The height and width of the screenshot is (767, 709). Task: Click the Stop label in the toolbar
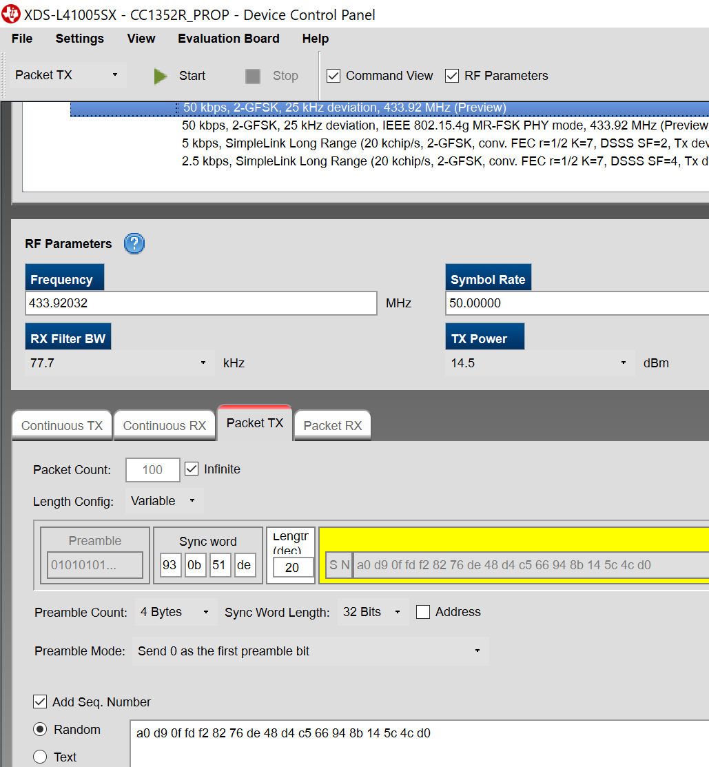pos(285,76)
